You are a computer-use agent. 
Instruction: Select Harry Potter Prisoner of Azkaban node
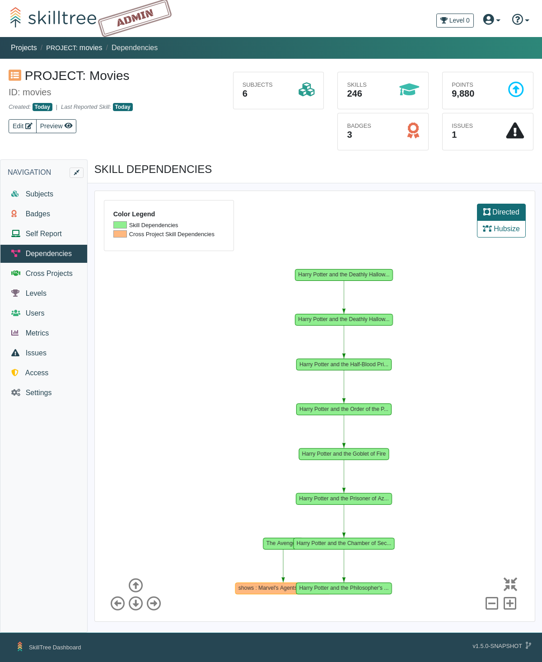344,499
